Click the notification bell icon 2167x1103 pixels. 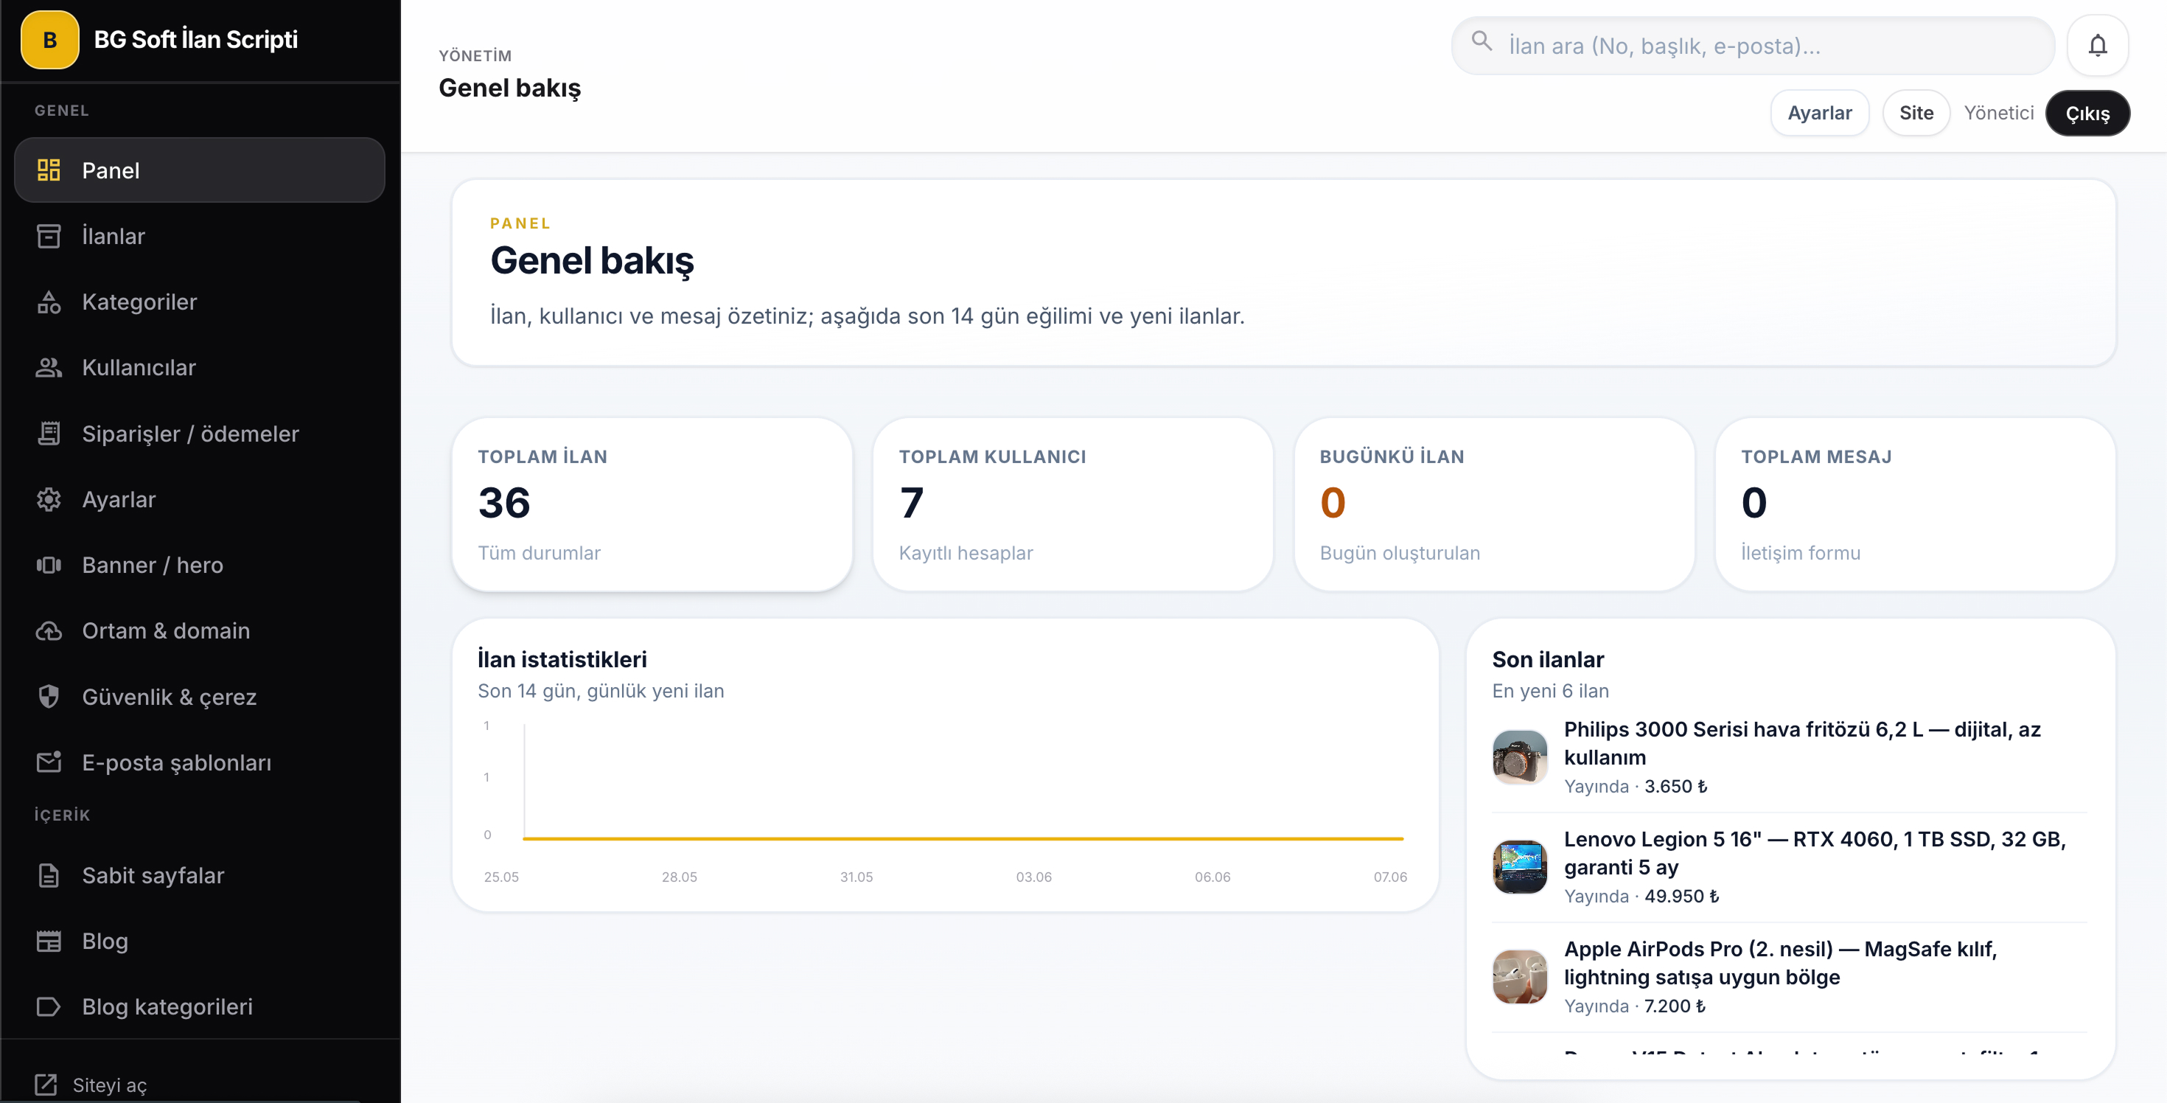[x=2097, y=46]
